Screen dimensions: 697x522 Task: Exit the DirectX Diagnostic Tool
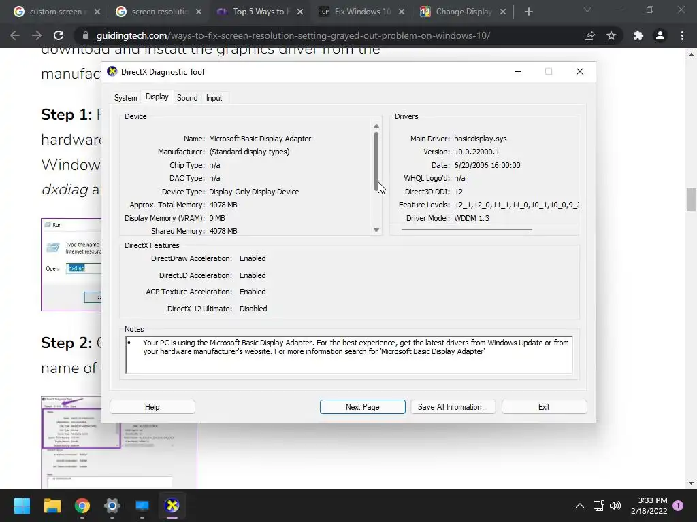pyautogui.click(x=544, y=407)
